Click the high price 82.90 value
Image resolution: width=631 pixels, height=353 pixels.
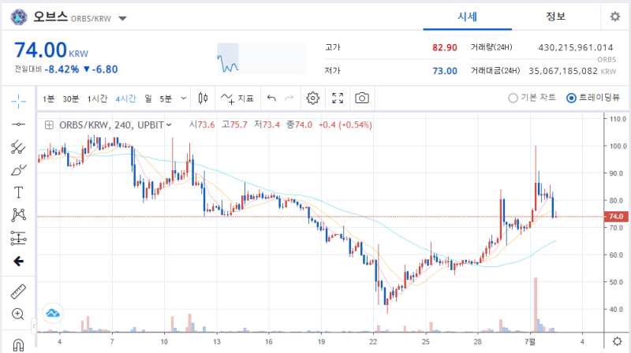(445, 47)
